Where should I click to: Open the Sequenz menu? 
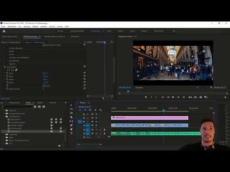tap(27, 26)
